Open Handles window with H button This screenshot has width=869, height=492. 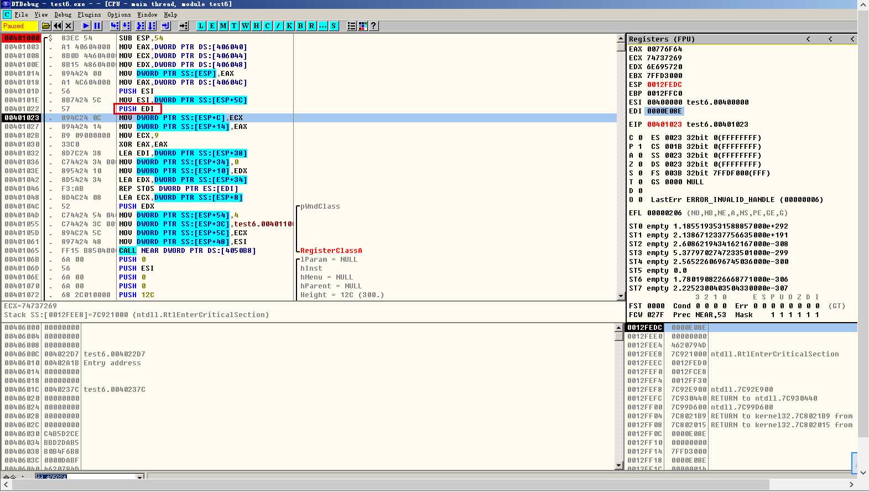point(256,25)
